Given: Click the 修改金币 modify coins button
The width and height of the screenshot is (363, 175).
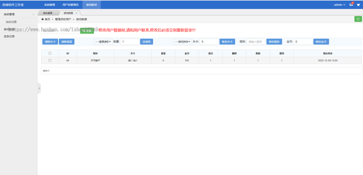Looking at the screenshot, I should click(x=321, y=42).
